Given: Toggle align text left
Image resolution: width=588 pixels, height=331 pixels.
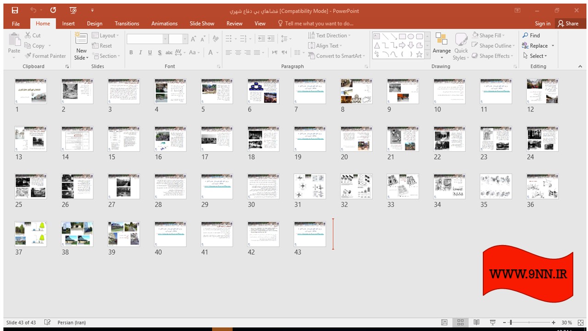Looking at the screenshot, I should point(228,52).
